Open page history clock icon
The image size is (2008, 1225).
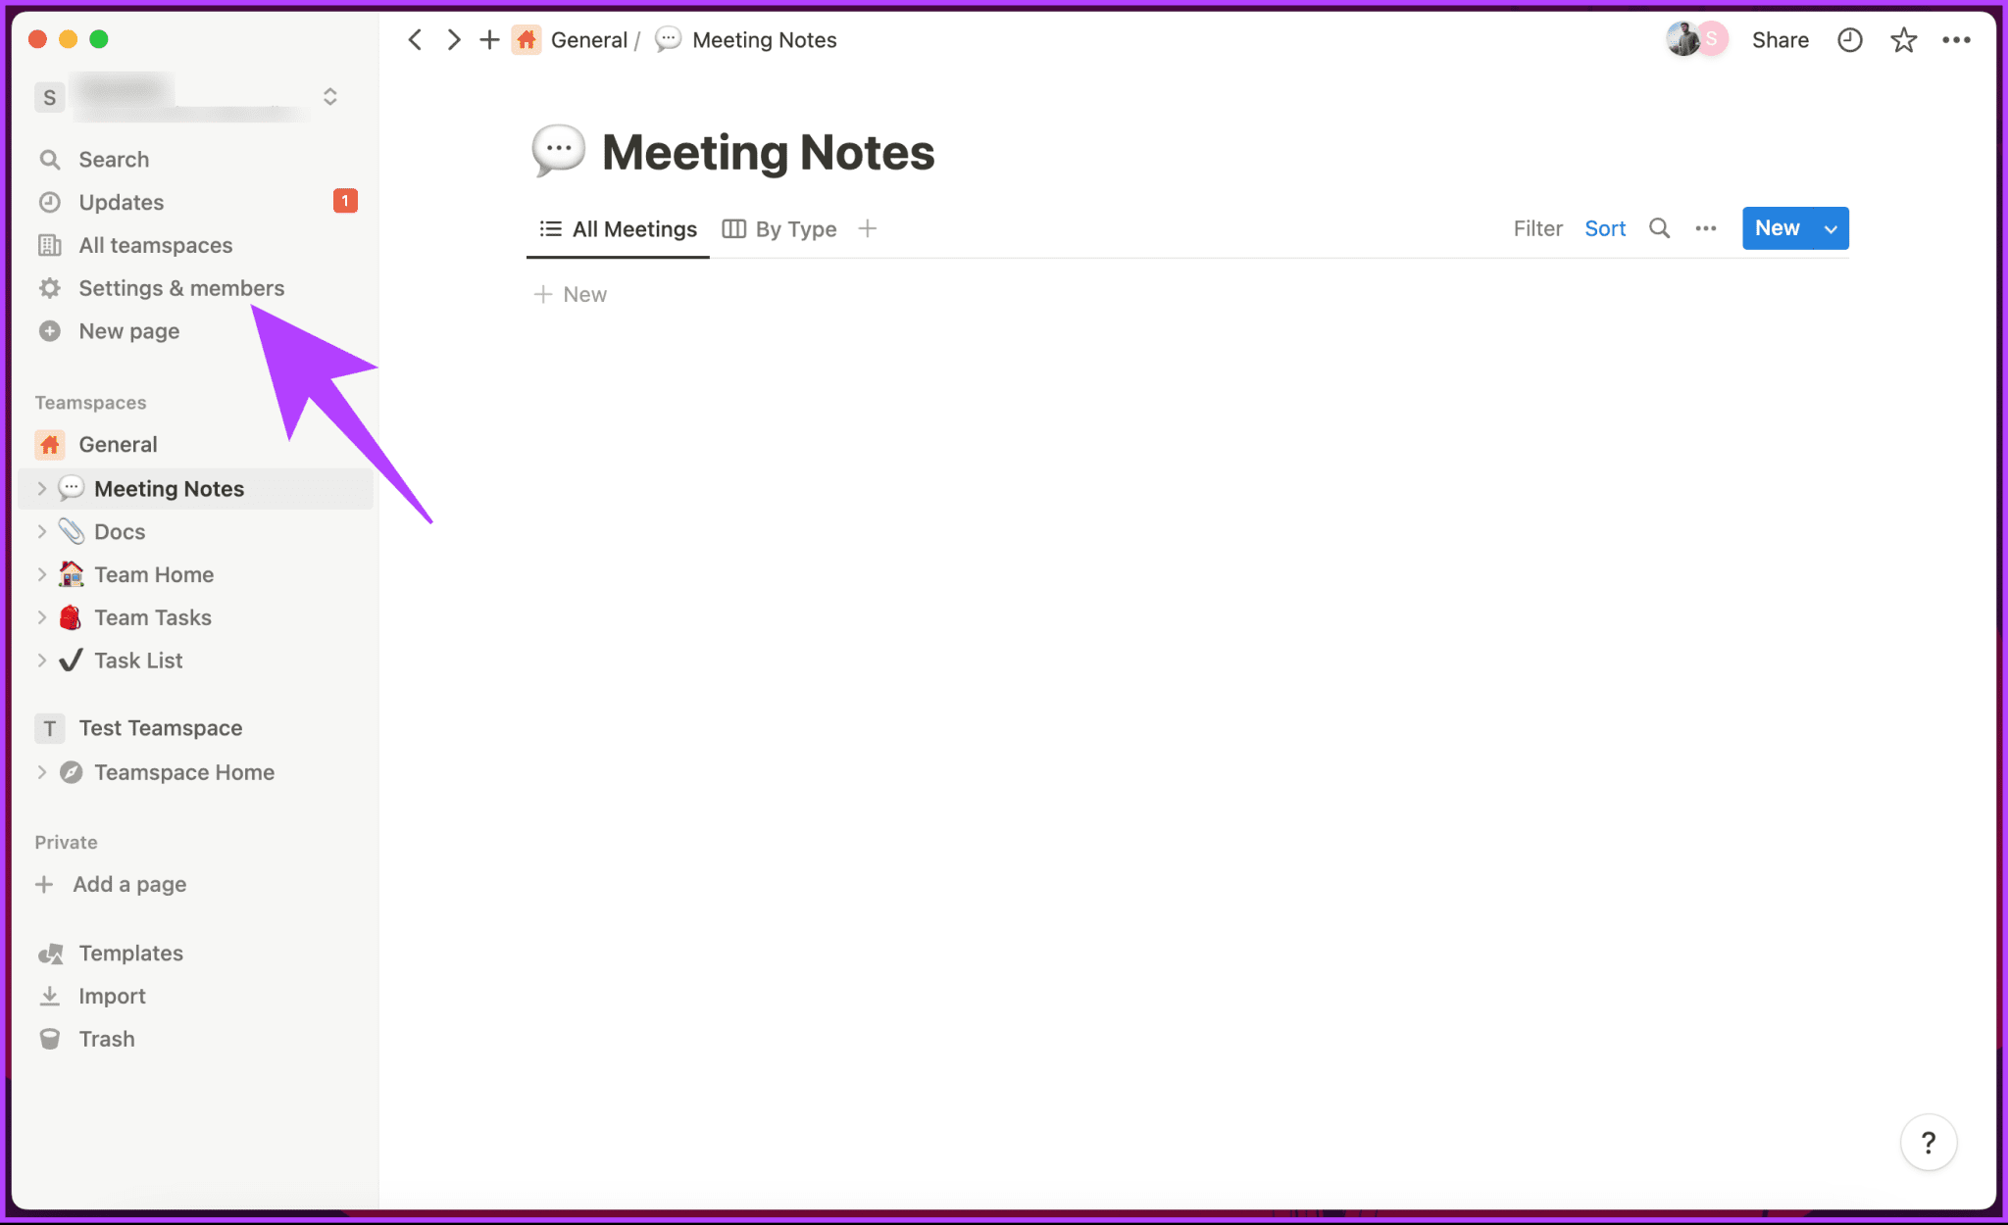click(1849, 40)
